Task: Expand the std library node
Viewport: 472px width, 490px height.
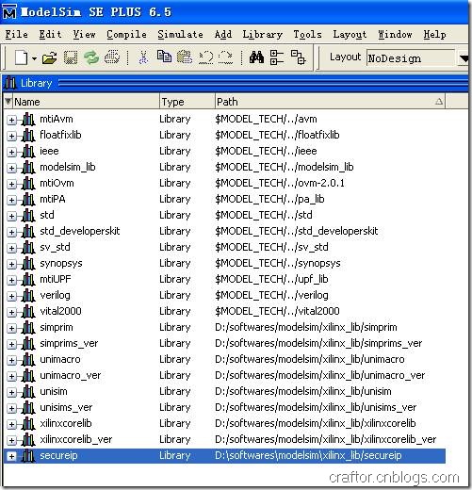Action: coord(11,216)
